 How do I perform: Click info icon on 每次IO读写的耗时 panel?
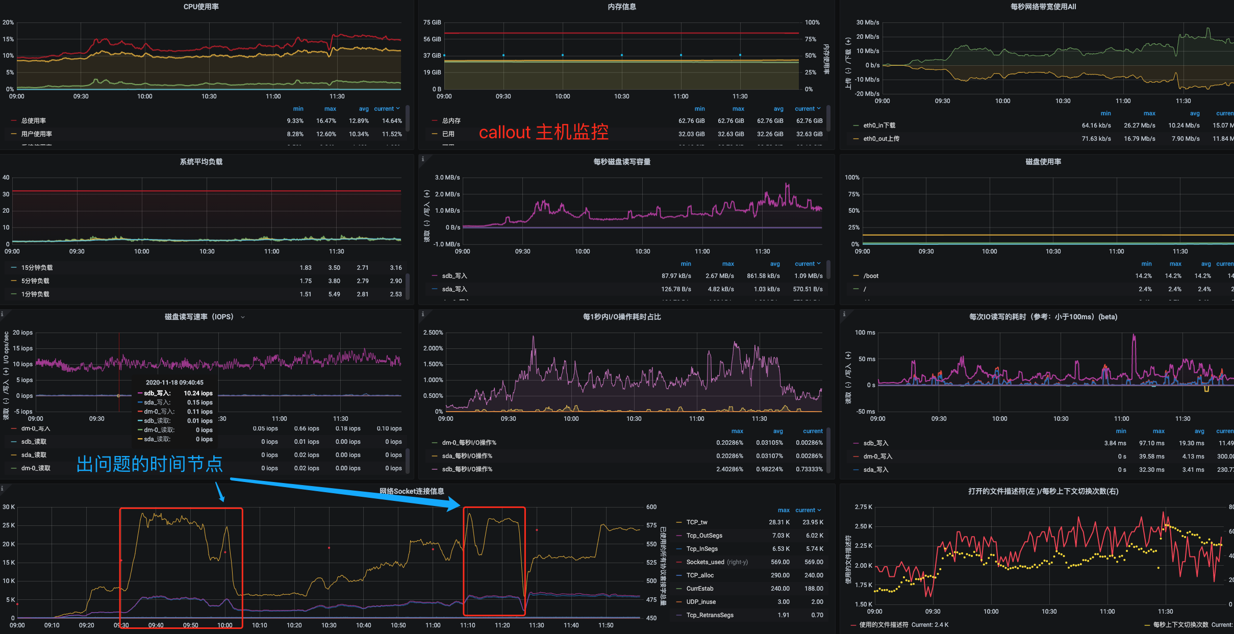844,314
